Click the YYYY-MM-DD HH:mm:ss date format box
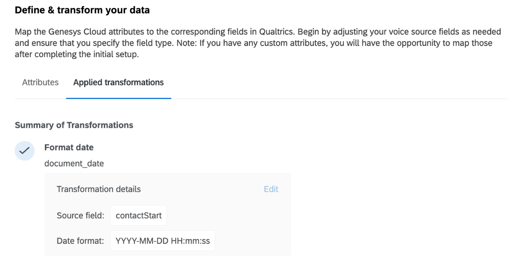The height and width of the screenshot is (265, 522). 162,241
